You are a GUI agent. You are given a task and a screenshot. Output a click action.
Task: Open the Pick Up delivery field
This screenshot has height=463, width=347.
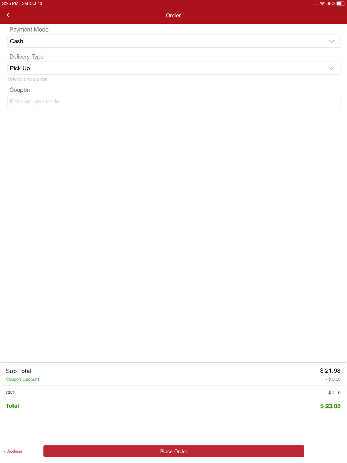coord(167,68)
